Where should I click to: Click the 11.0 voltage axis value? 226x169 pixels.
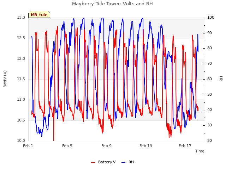coord(21,99)
